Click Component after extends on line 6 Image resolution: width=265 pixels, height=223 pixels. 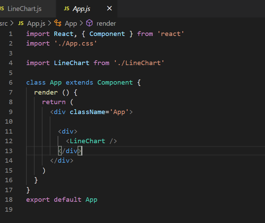pos(115,83)
